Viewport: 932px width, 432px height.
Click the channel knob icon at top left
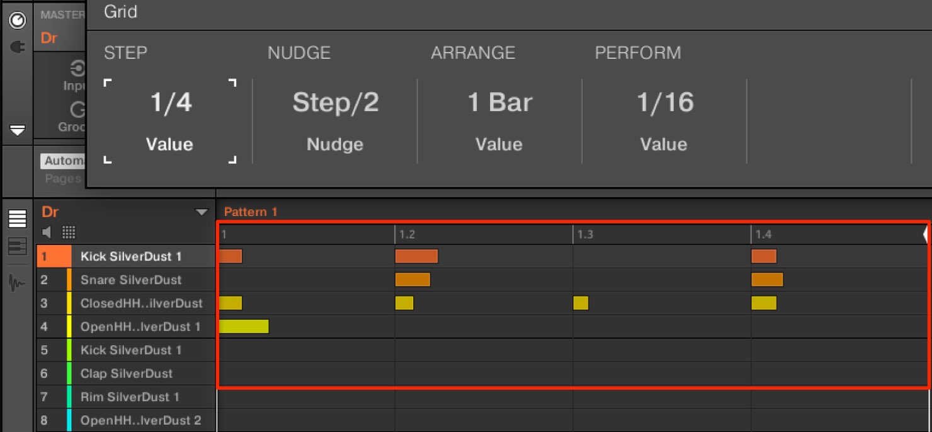click(x=17, y=20)
